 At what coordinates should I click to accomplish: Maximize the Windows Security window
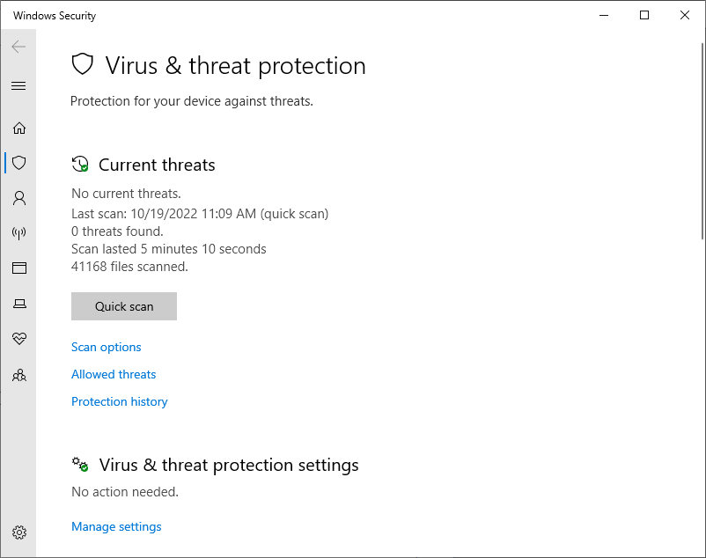(644, 15)
